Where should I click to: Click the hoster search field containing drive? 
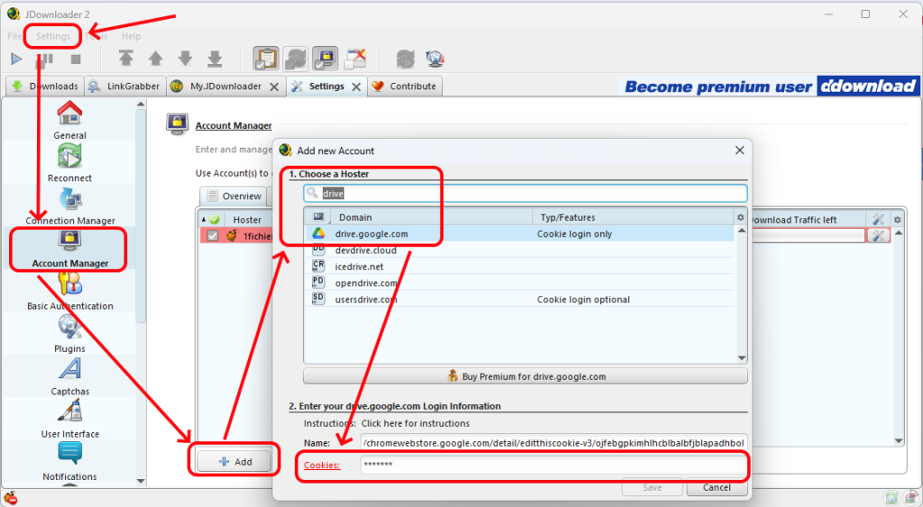click(x=525, y=193)
